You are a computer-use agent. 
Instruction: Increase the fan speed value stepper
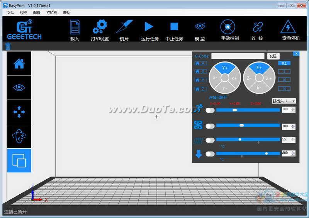pos(293,125)
